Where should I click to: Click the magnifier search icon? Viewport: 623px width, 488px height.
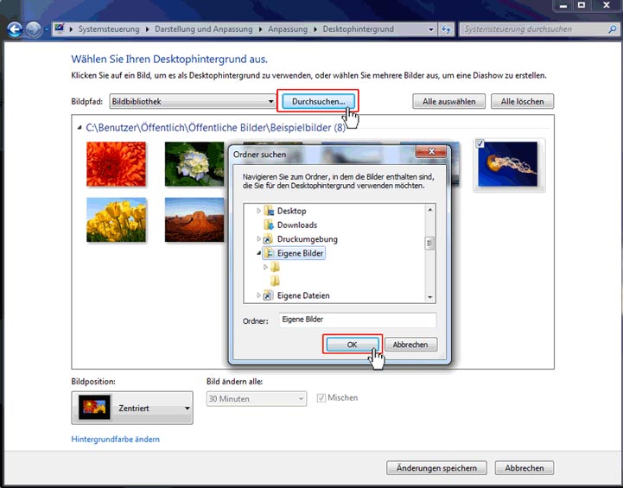pyautogui.click(x=612, y=29)
